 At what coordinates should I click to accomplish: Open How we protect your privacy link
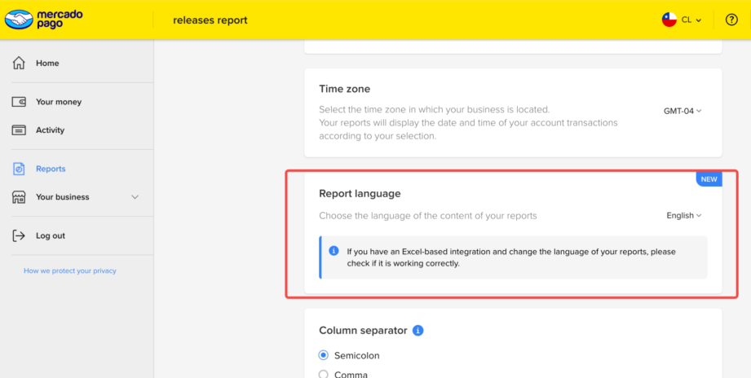pos(70,270)
